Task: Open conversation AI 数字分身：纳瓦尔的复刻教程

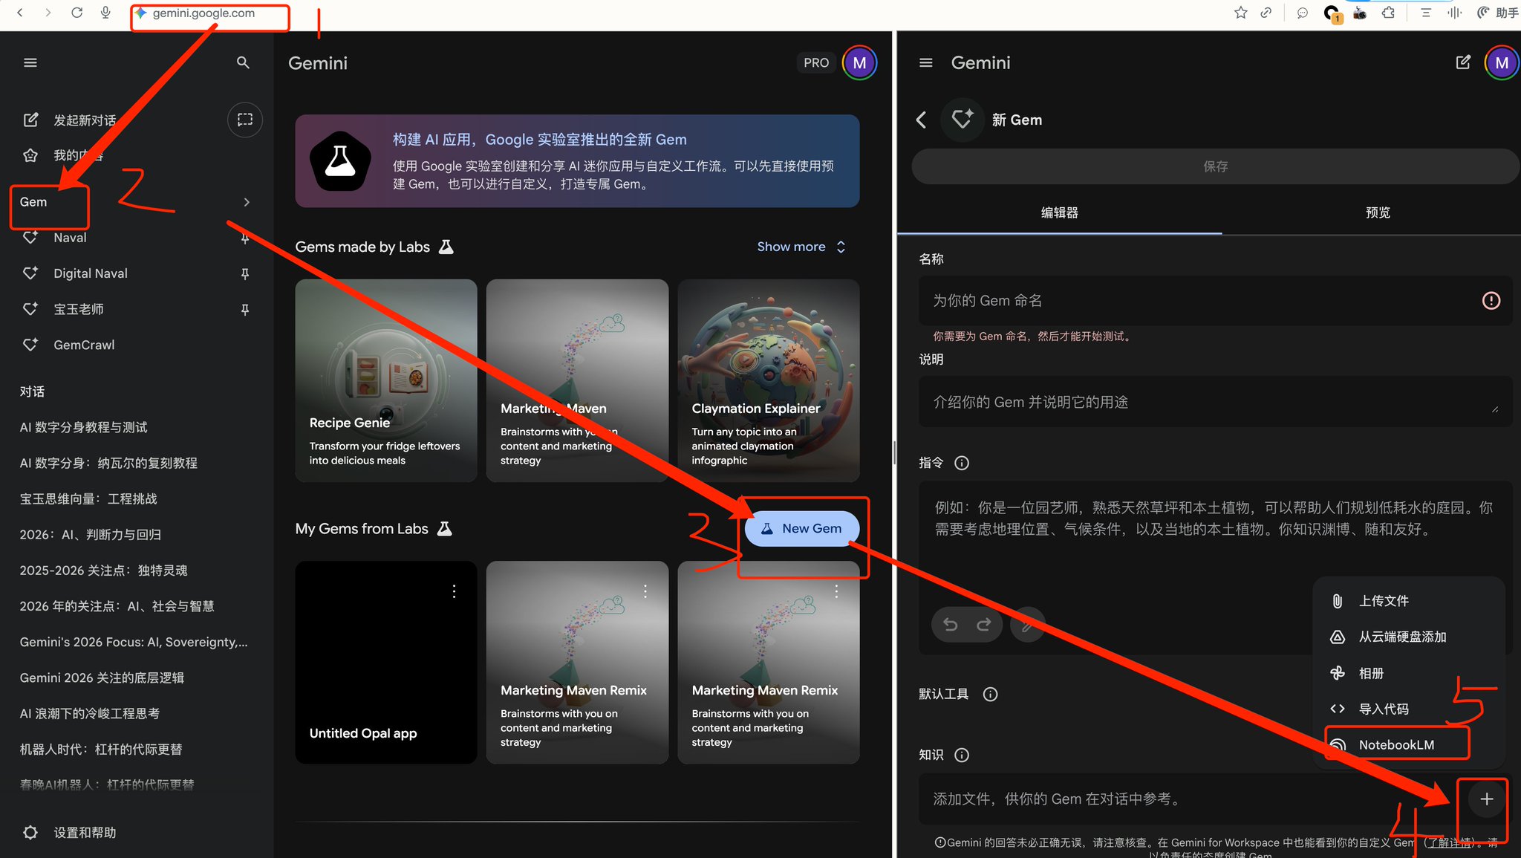Action: 108,463
